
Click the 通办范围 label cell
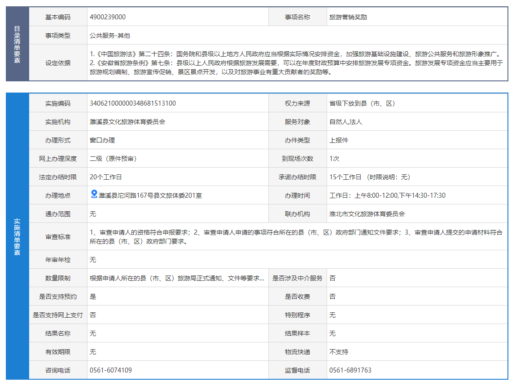click(x=58, y=214)
